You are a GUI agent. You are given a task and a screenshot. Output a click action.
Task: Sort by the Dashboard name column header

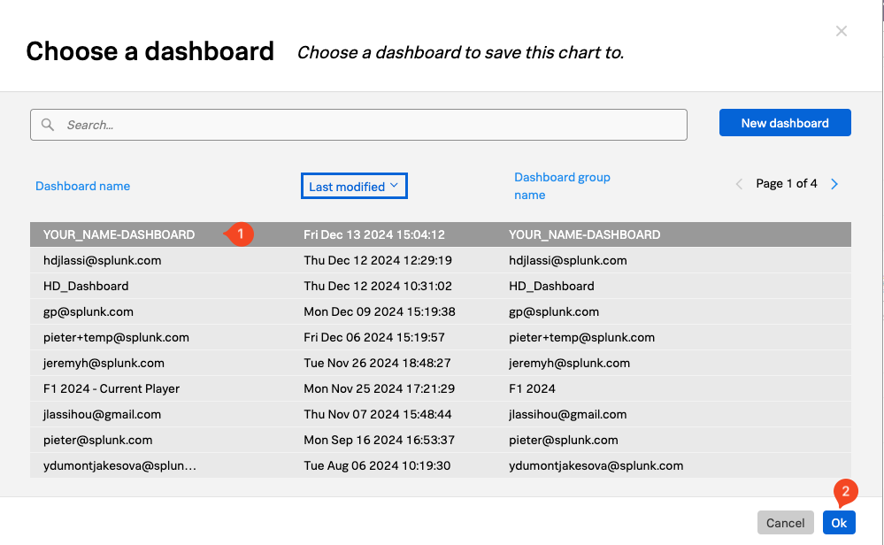pos(82,186)
